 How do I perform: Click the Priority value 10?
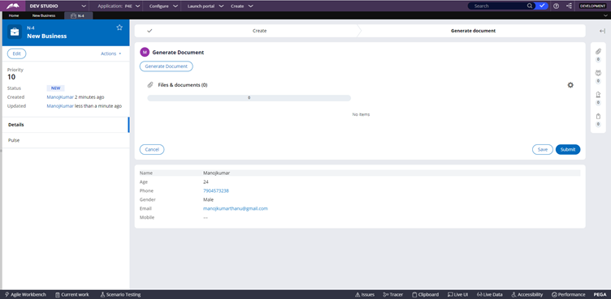pos(11,77)
